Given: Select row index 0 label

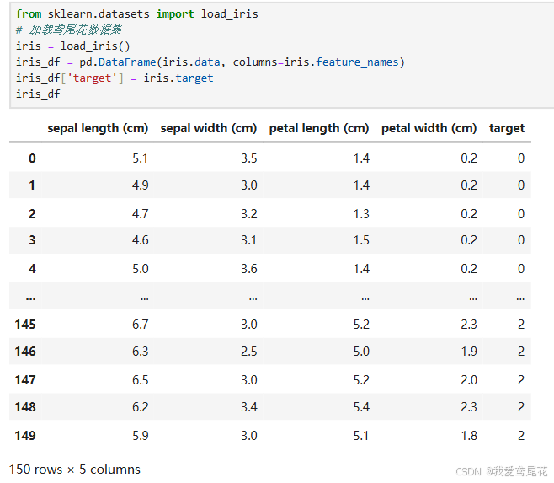Looking at the screenshot, I should [32, 158].
